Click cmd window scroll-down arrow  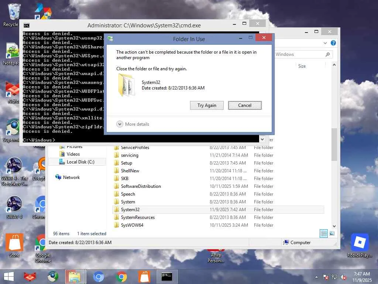click(262, 139)
